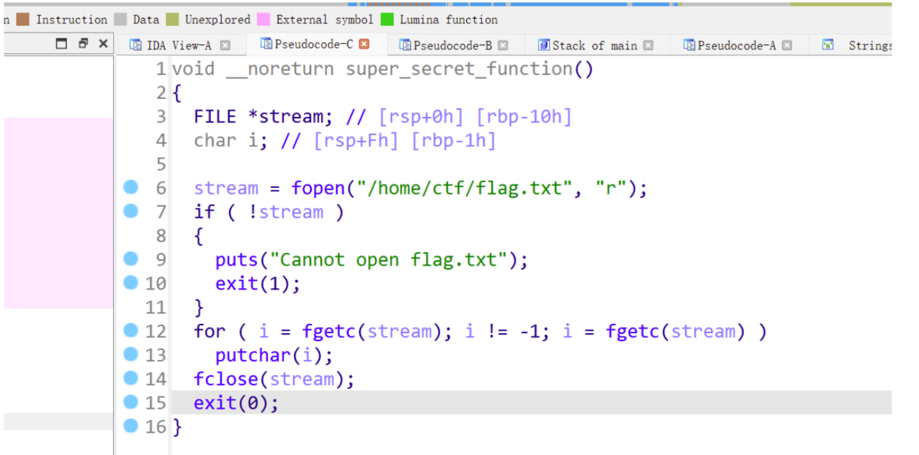Click the void return type keyword
Viewport: 919px width, 455px height.
(193, 69)
